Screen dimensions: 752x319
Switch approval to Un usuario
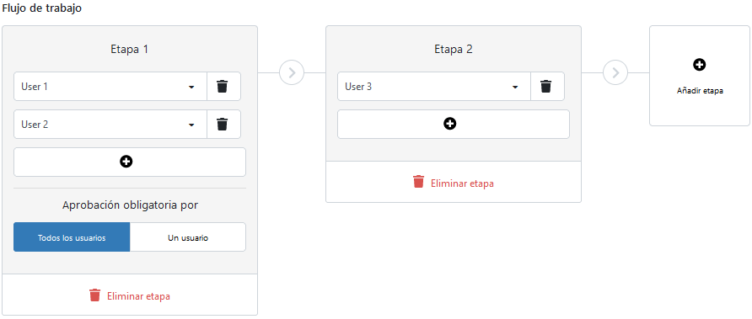coord(188,237)
